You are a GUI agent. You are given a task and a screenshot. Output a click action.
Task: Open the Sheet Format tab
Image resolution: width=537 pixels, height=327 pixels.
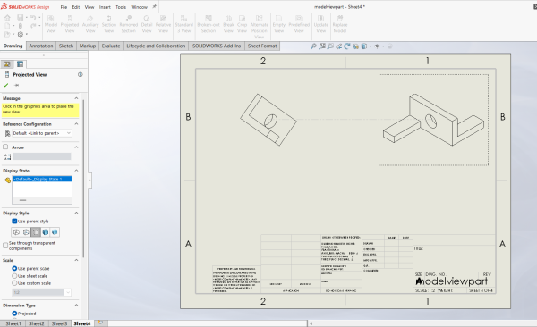(x=262, y=46)
